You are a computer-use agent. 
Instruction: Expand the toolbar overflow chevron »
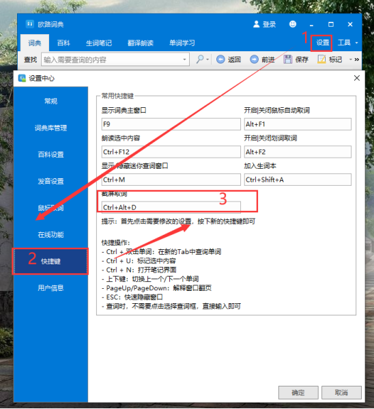(356, 59)
